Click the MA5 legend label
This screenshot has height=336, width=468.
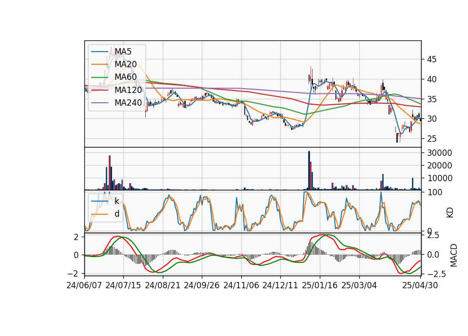coord(123,52)
